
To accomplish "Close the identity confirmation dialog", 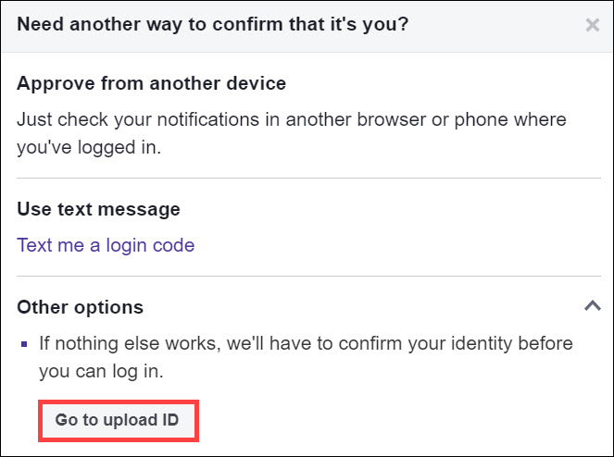I will (593, 25).
